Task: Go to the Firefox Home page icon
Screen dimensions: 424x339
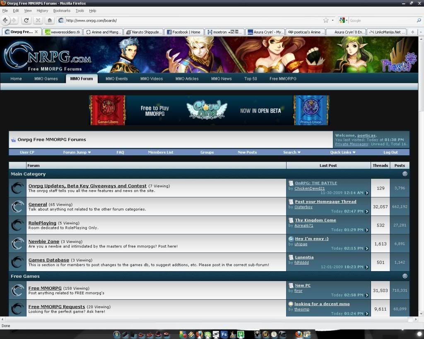Action: 50,20
